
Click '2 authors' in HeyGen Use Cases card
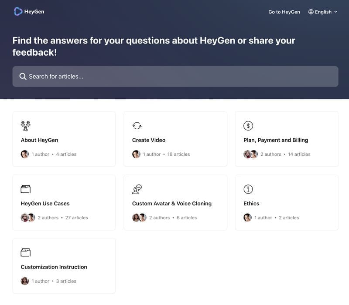click(48, 218)
